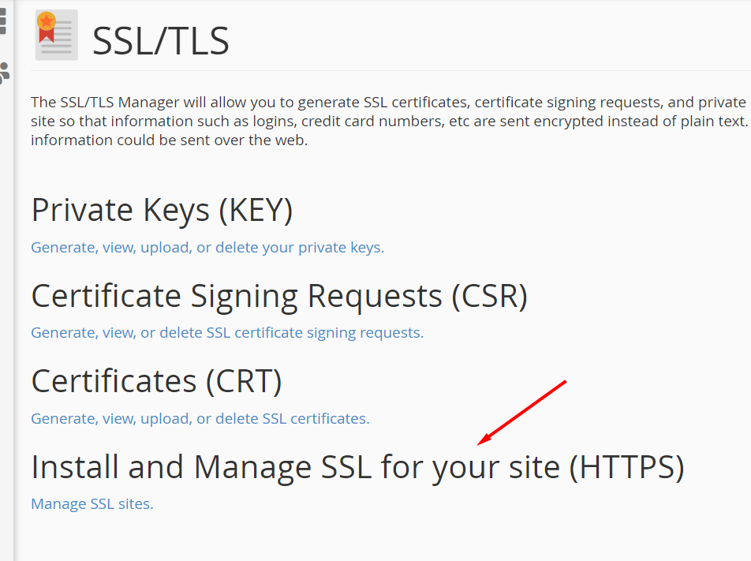Open the User Manager icon in sidebar
The image size is (751, 561).
tap(4, 73)
